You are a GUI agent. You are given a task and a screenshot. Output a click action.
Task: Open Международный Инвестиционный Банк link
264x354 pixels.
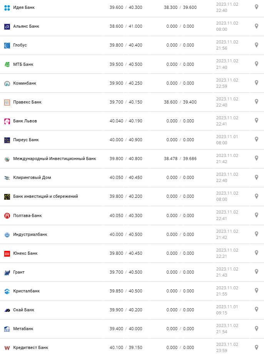[x=54, y=159]
